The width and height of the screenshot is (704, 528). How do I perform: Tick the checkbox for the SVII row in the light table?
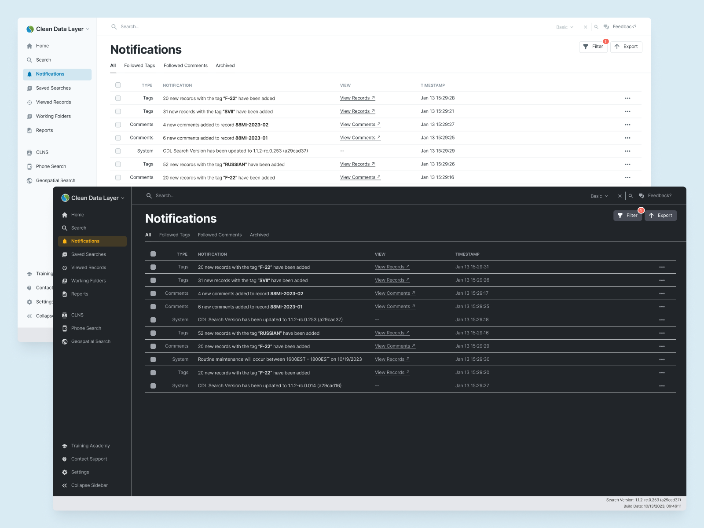coord(118,111)
